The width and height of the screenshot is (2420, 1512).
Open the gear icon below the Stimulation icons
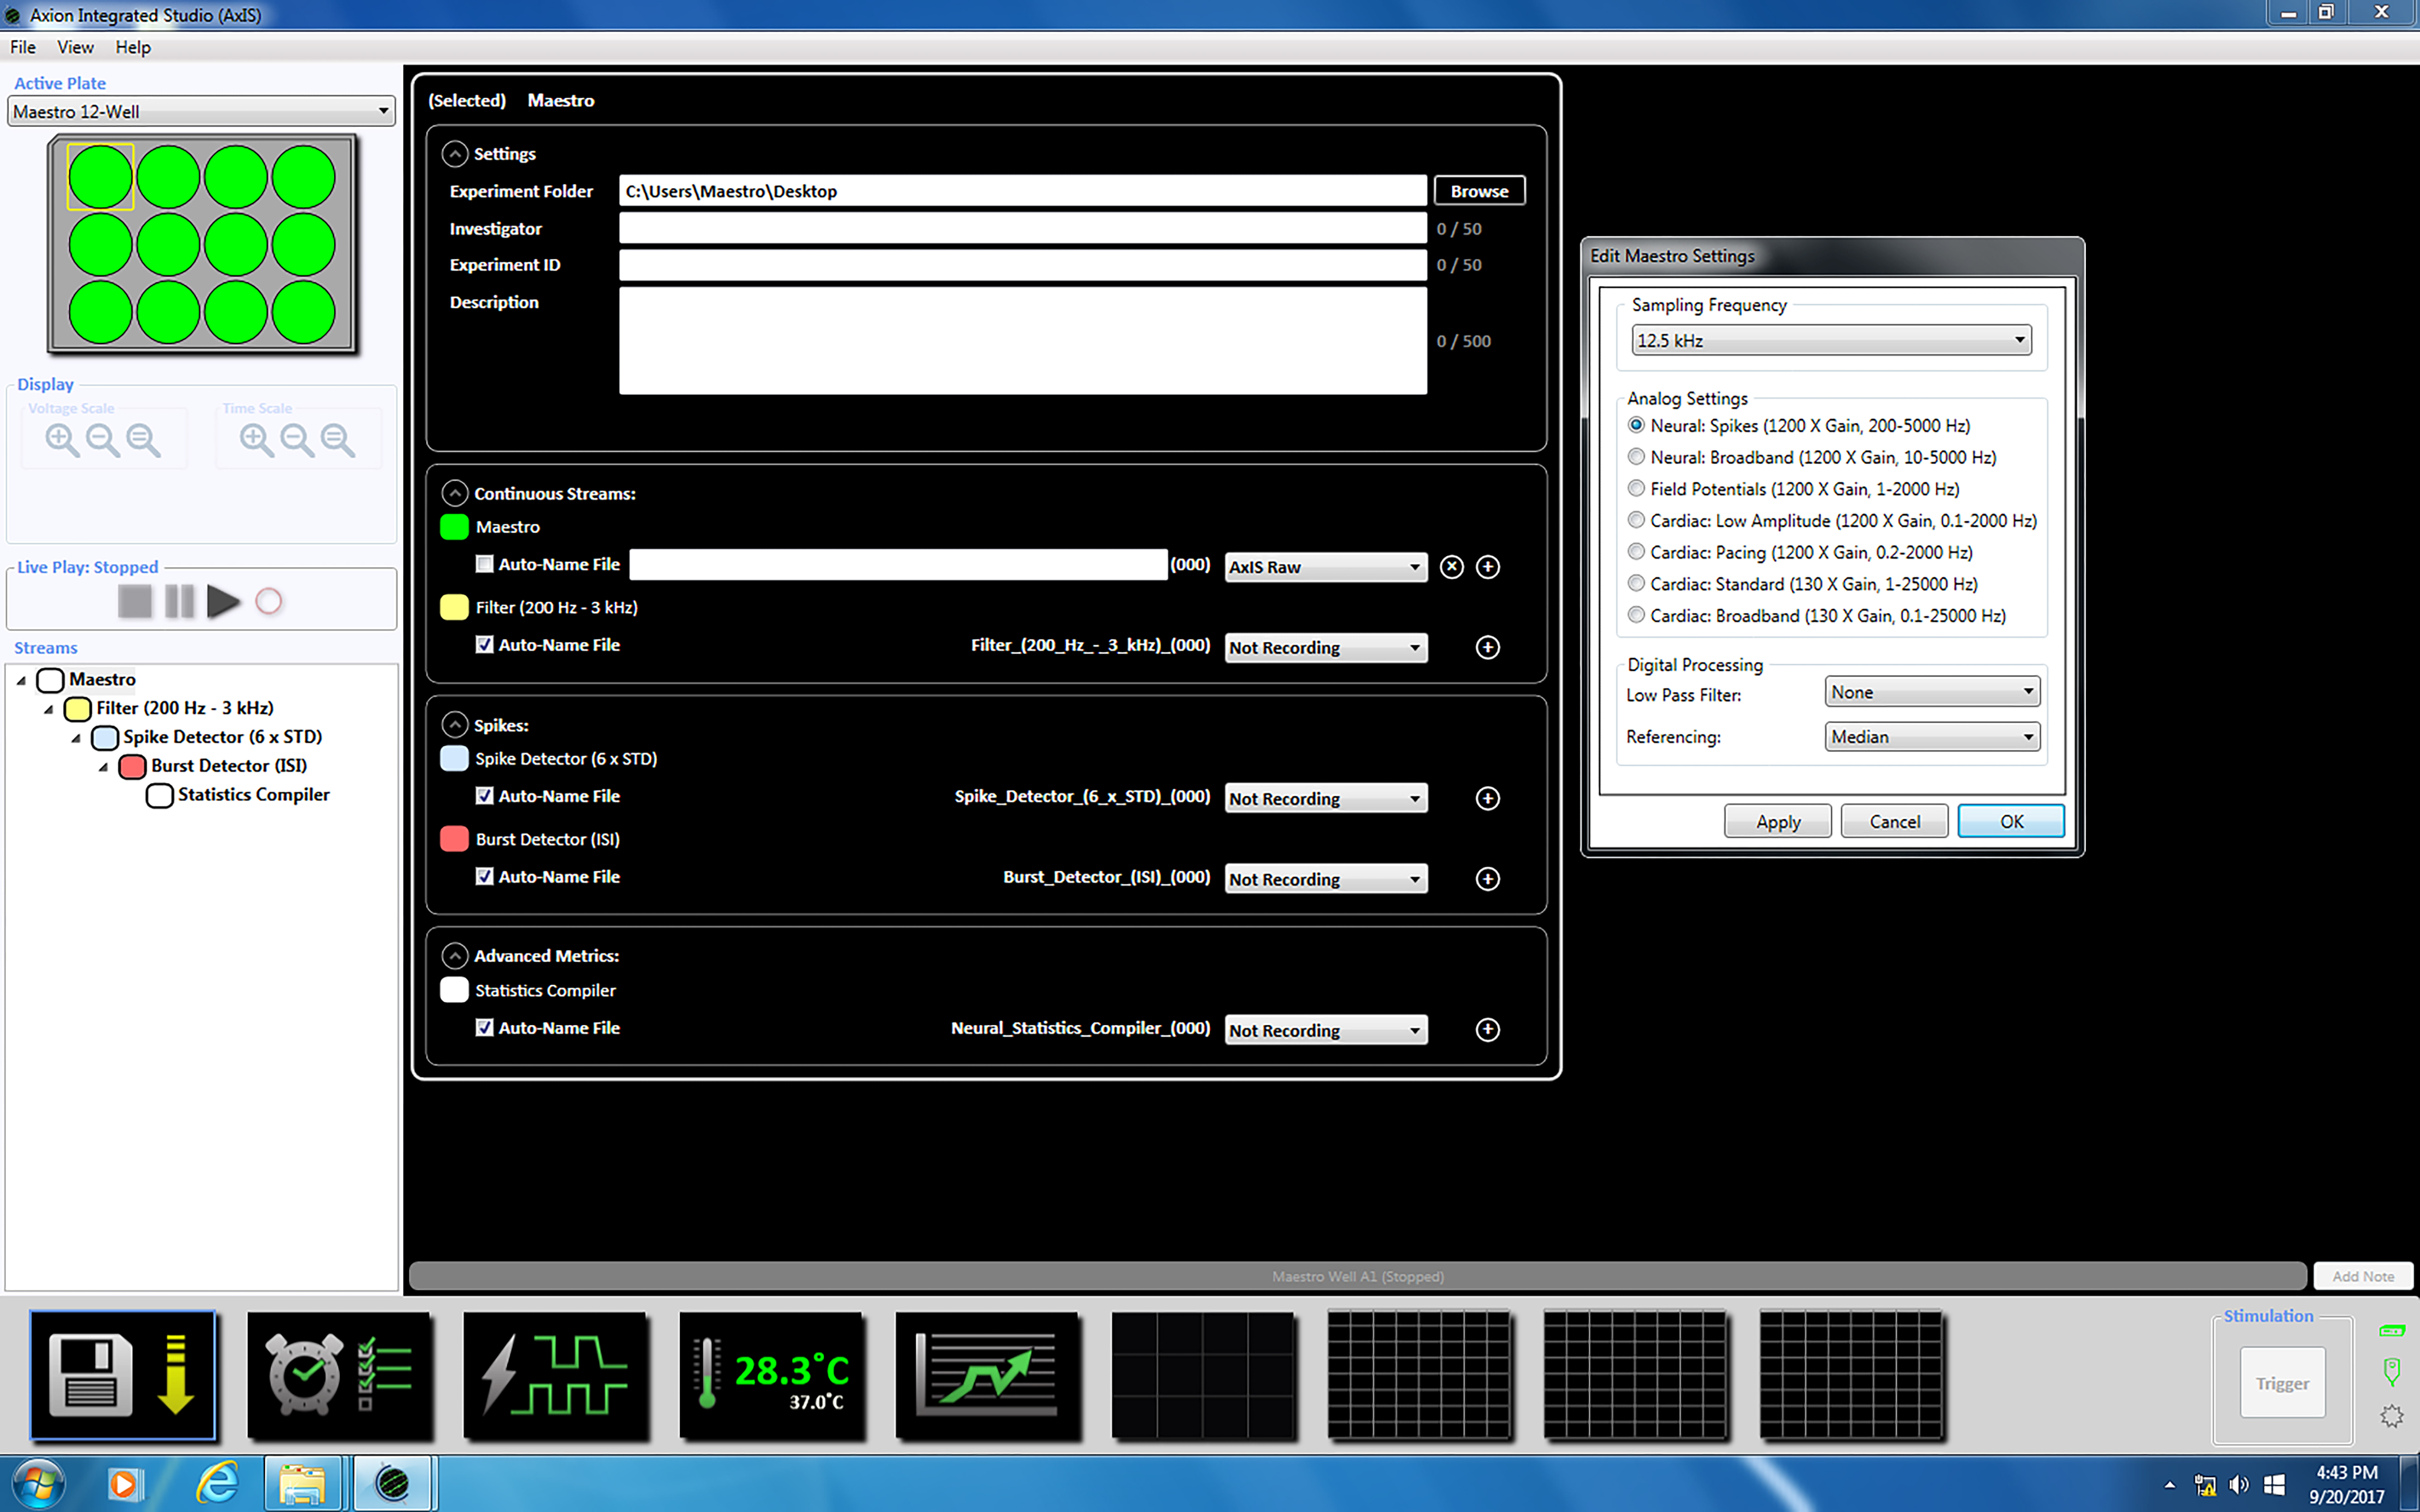pyautogui.click(x=2392, y=1416)
